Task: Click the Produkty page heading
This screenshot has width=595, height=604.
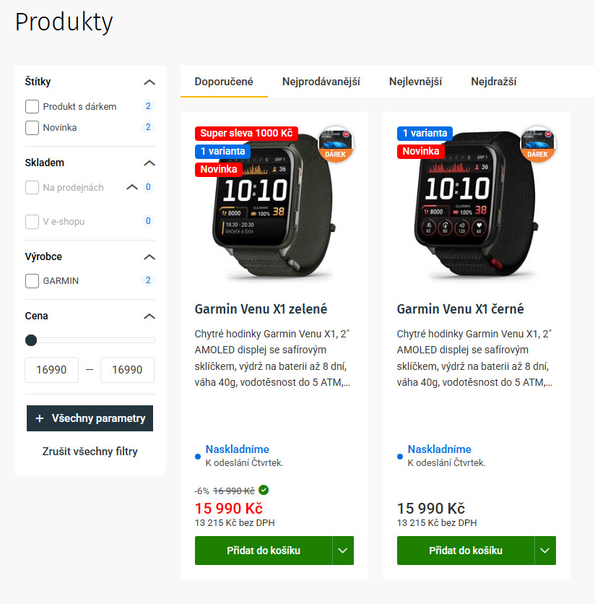Action: click(64, 22)
